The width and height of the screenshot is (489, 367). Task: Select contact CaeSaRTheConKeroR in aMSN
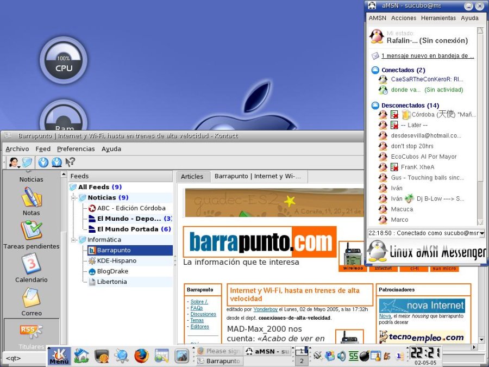point(427,79)
